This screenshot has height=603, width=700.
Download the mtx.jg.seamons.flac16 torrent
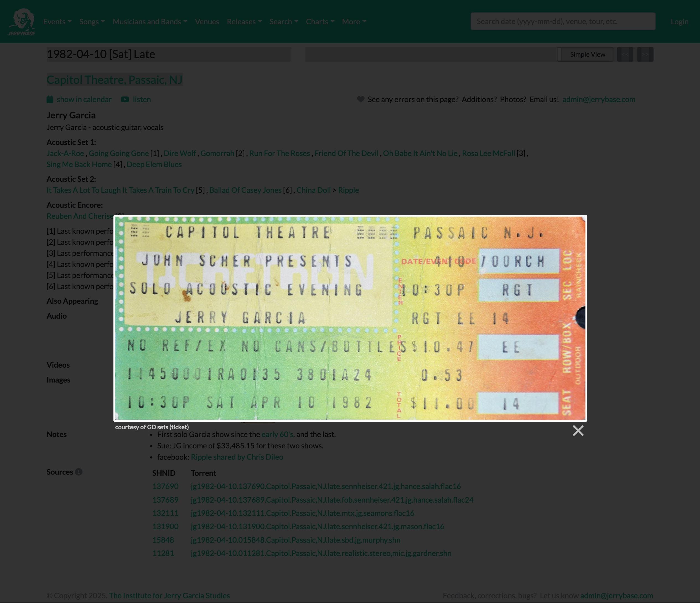302,513
